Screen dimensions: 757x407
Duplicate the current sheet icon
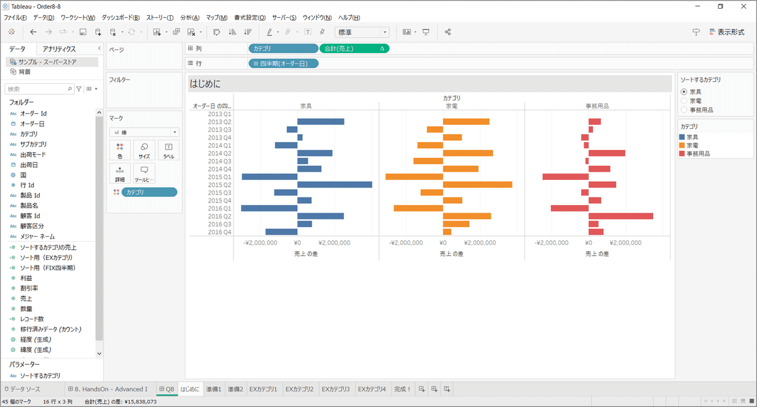(x=176, y=32)
